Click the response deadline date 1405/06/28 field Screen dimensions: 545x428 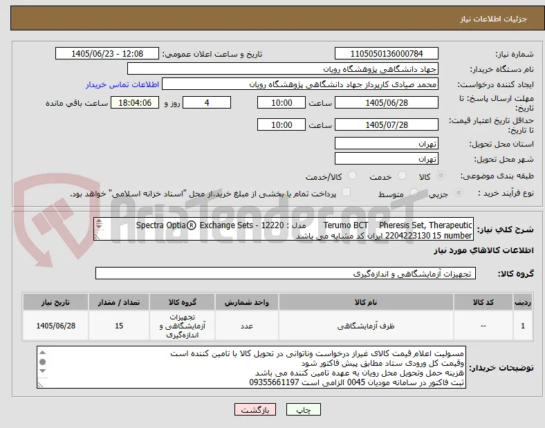(386, 103)
